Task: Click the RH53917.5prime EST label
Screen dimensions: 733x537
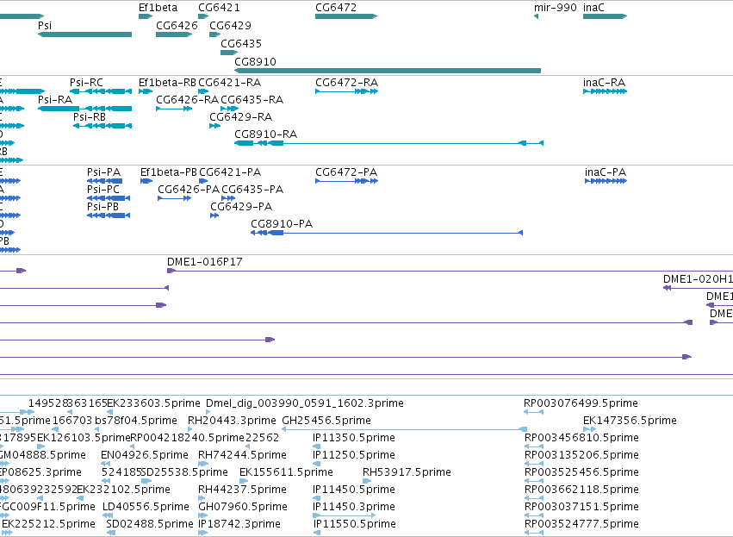Action: [x=407, y=472]
